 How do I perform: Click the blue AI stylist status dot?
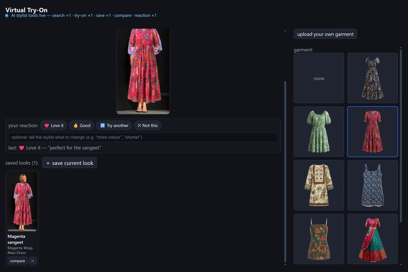pos(7,16)
